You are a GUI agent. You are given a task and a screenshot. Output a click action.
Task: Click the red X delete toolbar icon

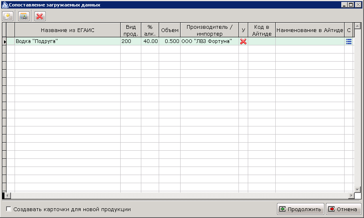(x=40, y=16)
